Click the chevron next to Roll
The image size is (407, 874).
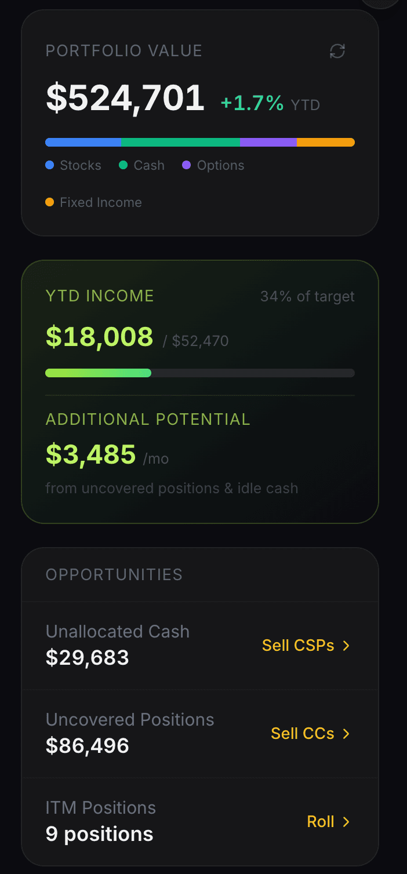tap(346, 821)
